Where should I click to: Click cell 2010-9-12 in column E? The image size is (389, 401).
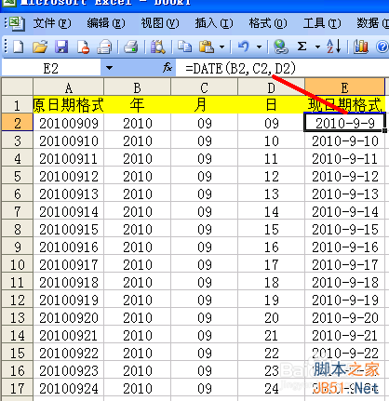click(344, 176)
